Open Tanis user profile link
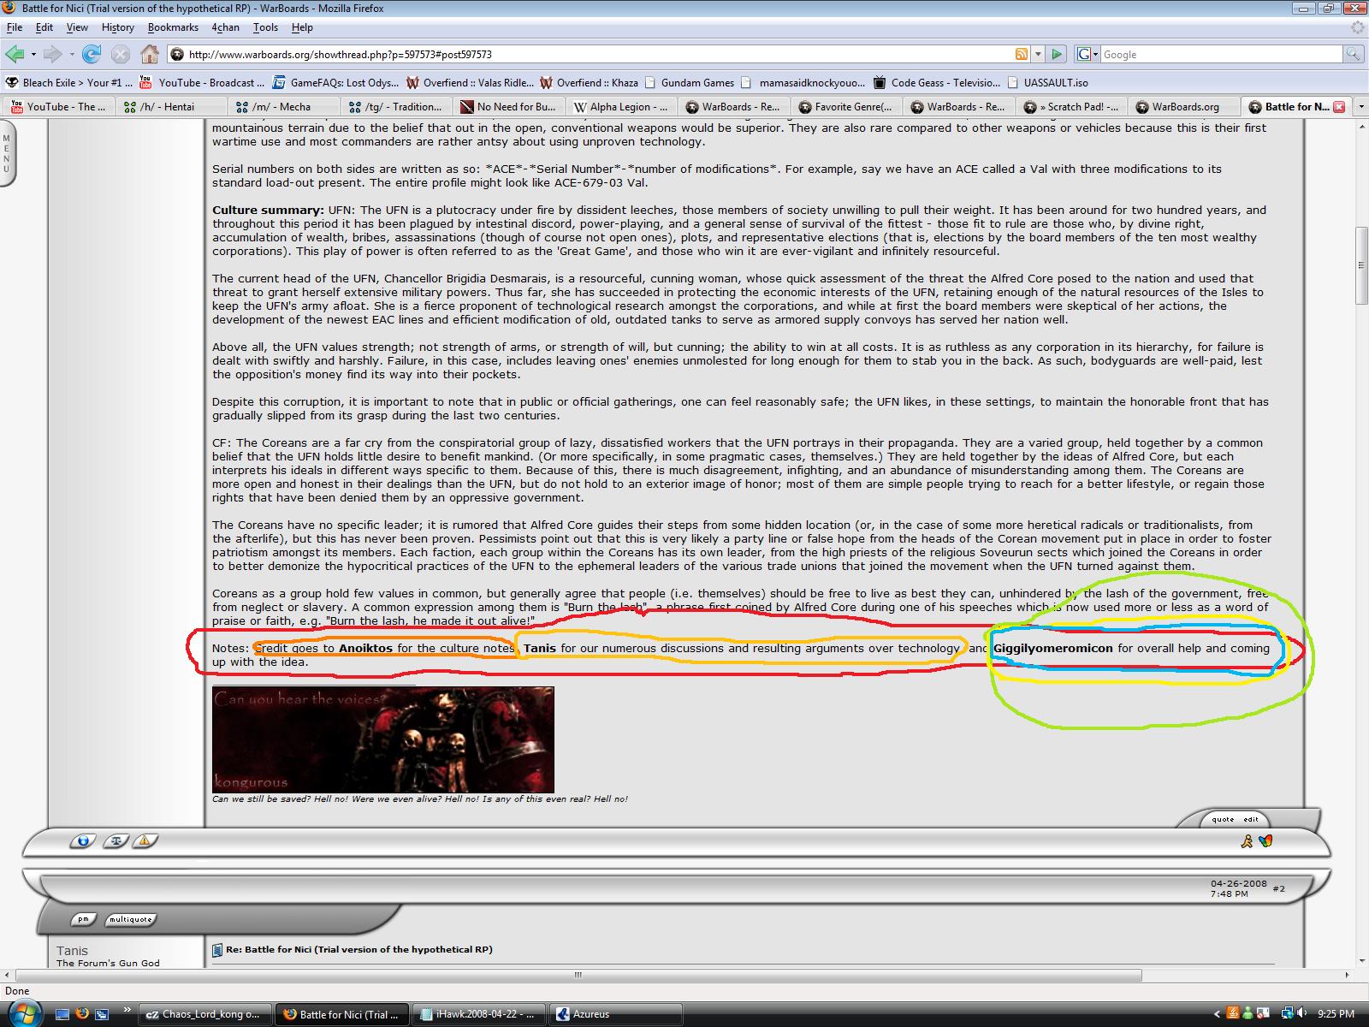The height and width of the screenshot is (1027, 1369). (72, 951)
